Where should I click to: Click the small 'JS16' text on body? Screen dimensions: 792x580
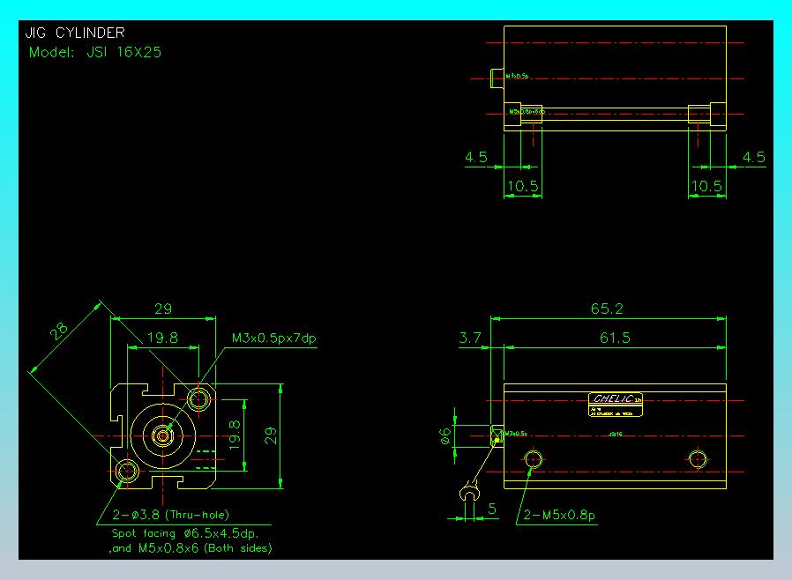pyautogui.click(x=616, y=434)
